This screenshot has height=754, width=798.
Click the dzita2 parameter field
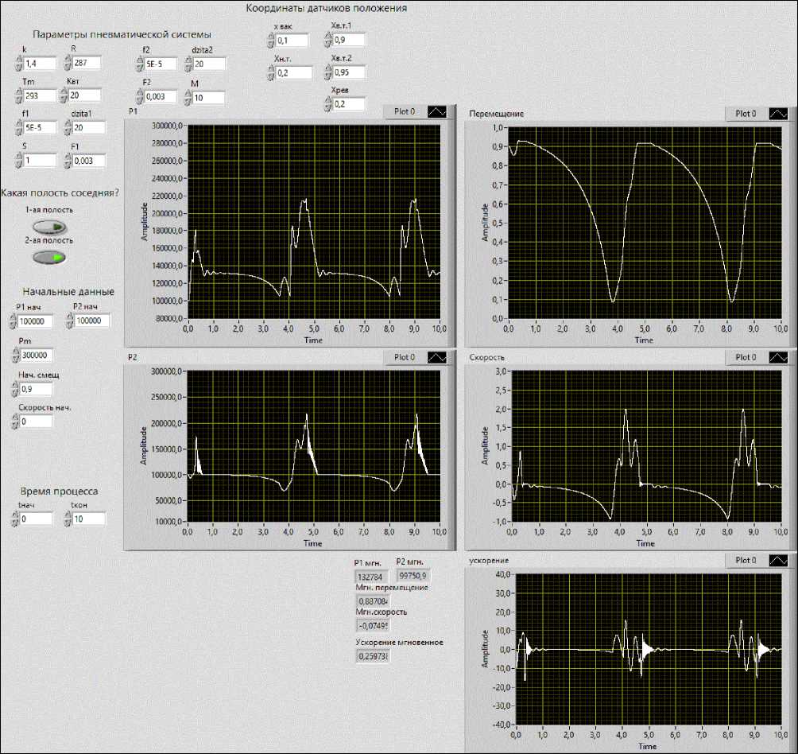[x=209, y=64]
